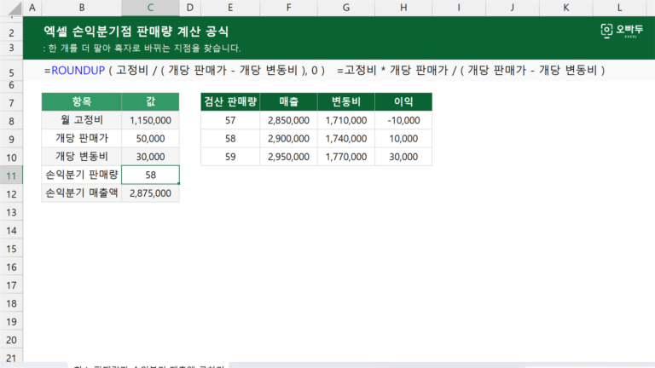Click the variable cost 1,710,000

(x=346, y=120)
